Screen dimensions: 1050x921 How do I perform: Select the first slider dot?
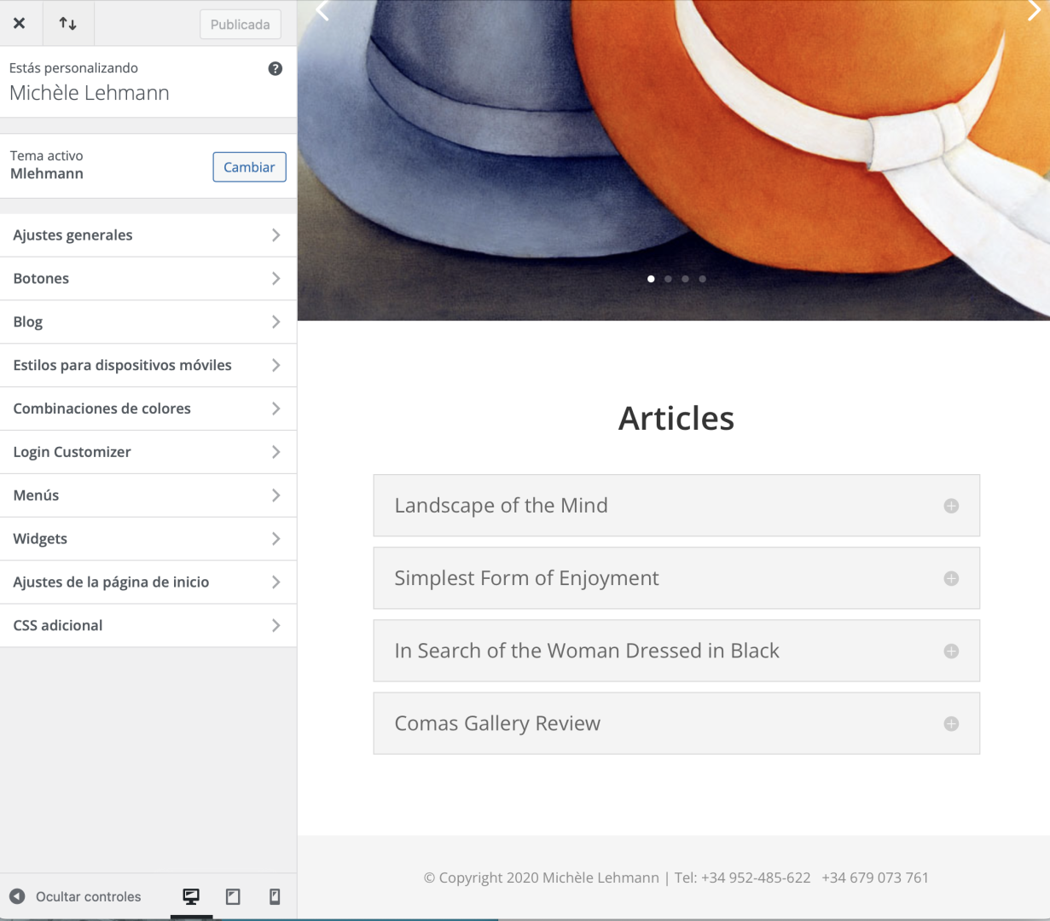tap(651, 279)
